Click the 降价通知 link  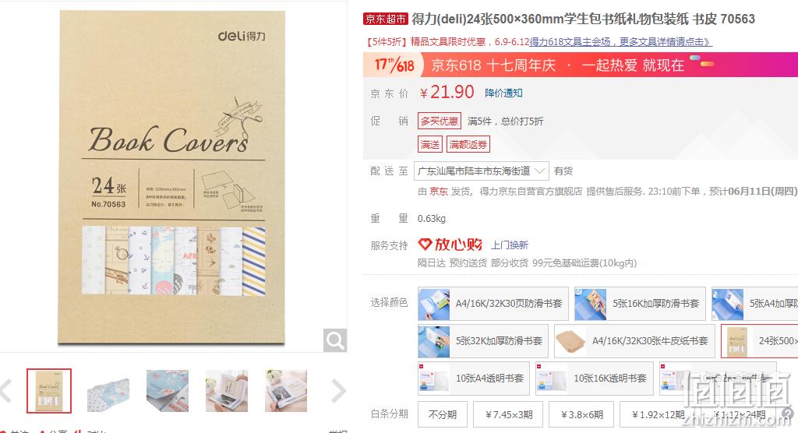point(503,93)
